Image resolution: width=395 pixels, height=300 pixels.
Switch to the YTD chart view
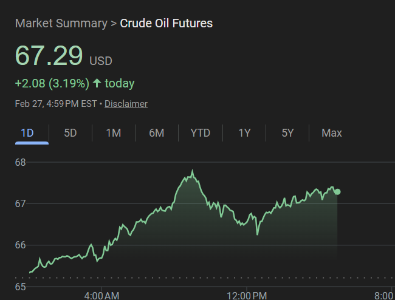[x=201, y=133]
